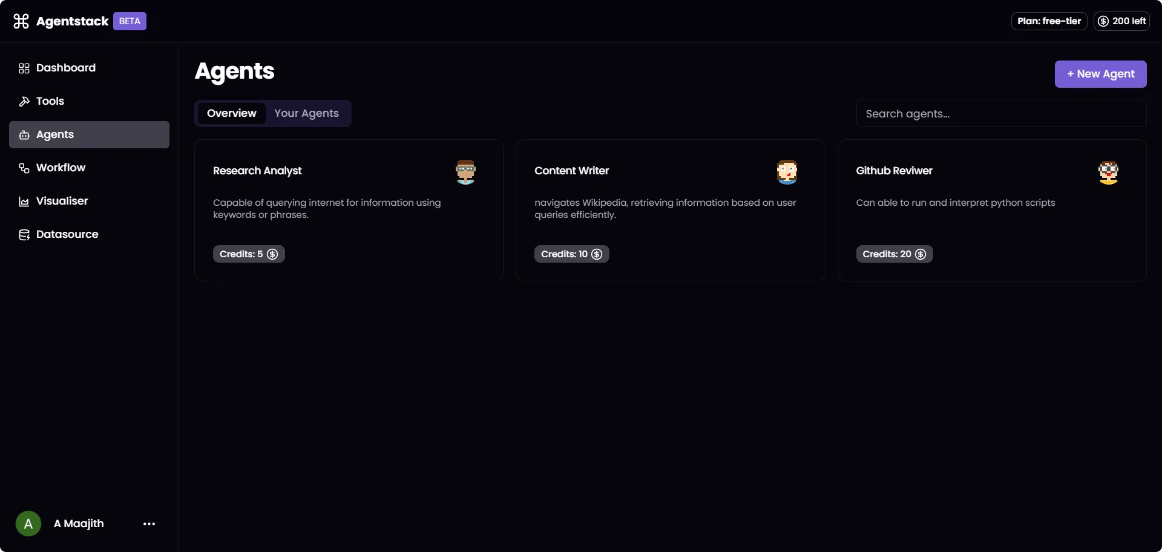Viewport: 1162px width, 552px height.
Task: Select the Overview tab
Action: pos(231,113)
